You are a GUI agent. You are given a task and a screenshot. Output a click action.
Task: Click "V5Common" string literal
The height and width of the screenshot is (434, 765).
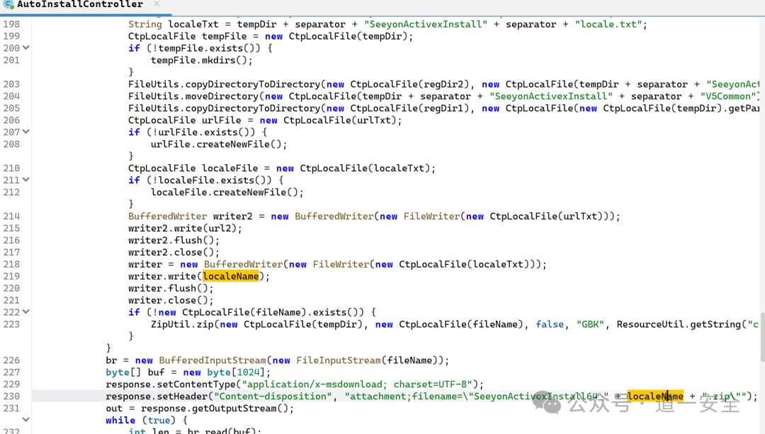click(x=727, y=96)
